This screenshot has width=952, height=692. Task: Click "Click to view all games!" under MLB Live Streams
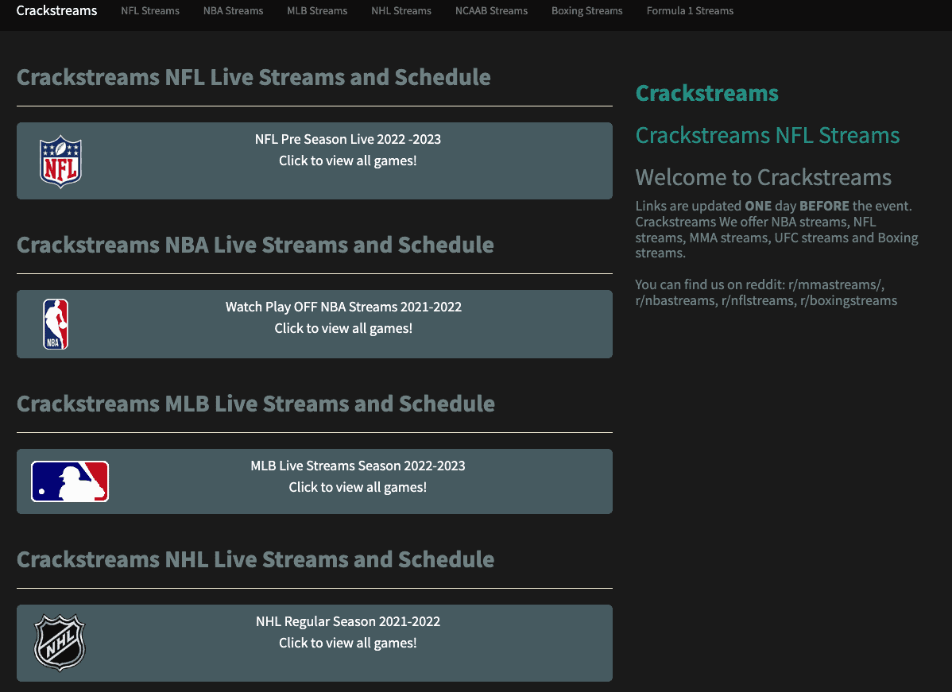coord(358,488)
